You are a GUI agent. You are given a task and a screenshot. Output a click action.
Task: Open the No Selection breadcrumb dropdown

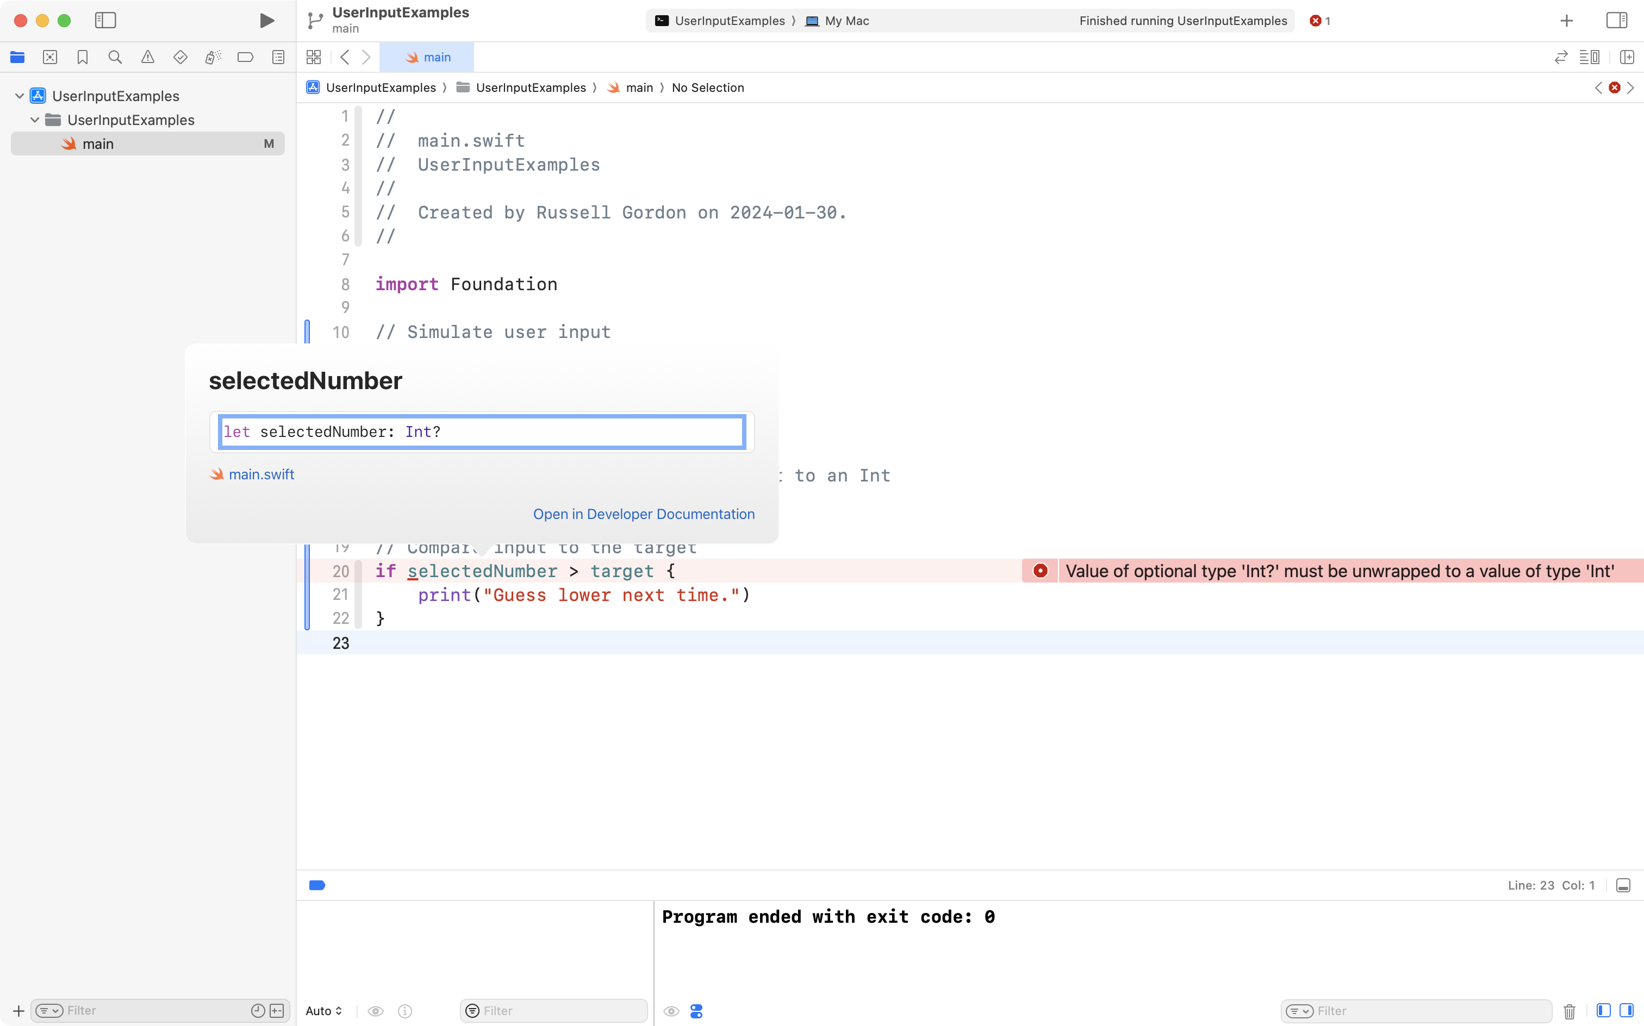[707, 87]
